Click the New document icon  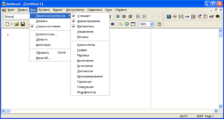pos(7,24)
